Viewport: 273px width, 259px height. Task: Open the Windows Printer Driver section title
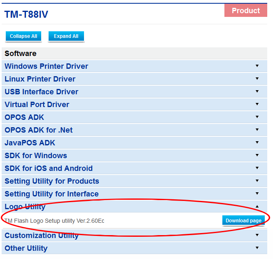pyautogui.click(x=46, y=66)
